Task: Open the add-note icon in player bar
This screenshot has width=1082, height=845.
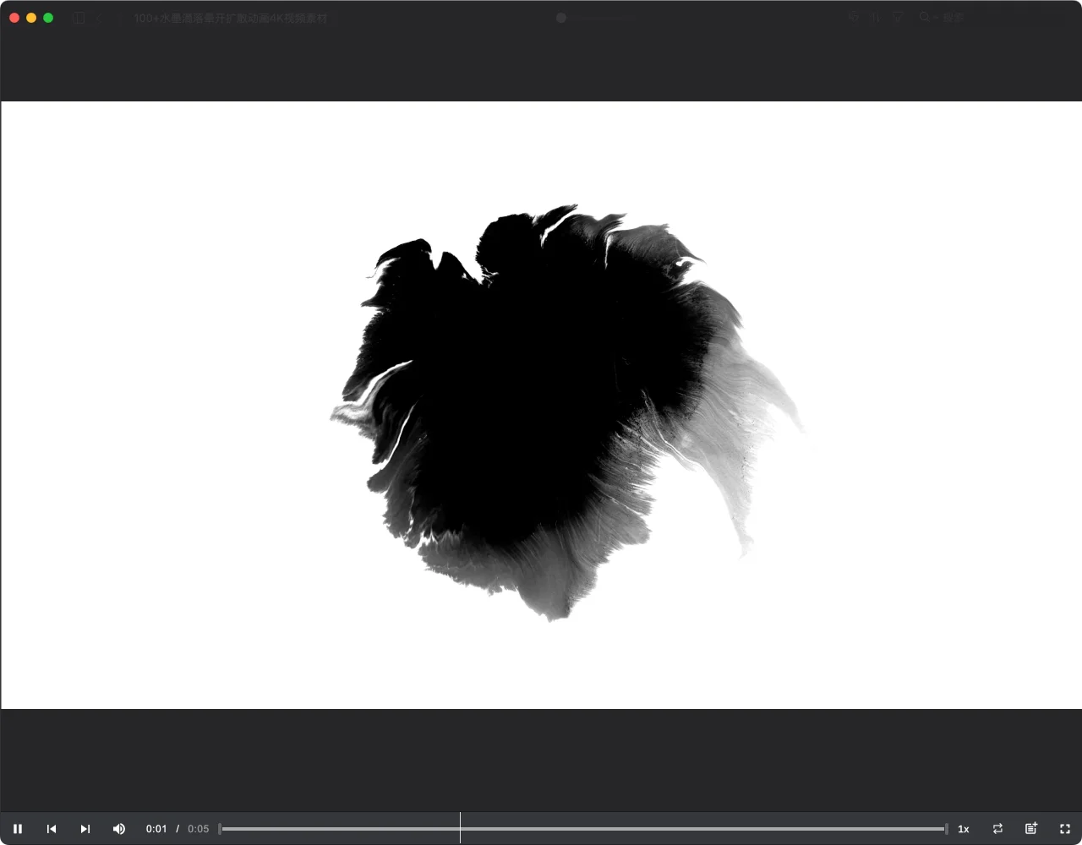Action: (1030, 829)
